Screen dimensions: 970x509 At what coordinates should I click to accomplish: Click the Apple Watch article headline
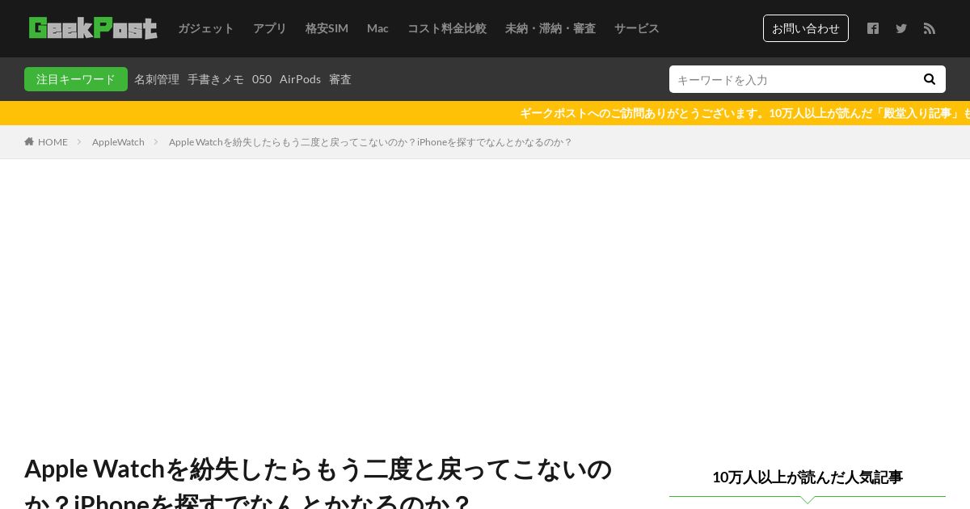point(318,485)
